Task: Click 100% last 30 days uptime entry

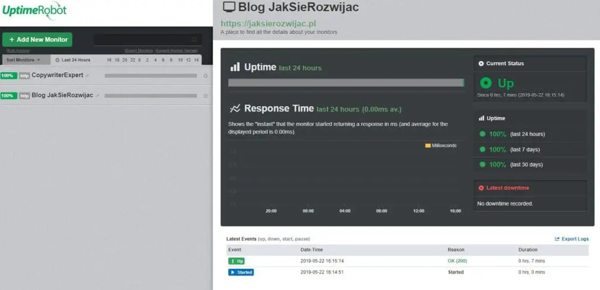Action: tap(511, 165)
